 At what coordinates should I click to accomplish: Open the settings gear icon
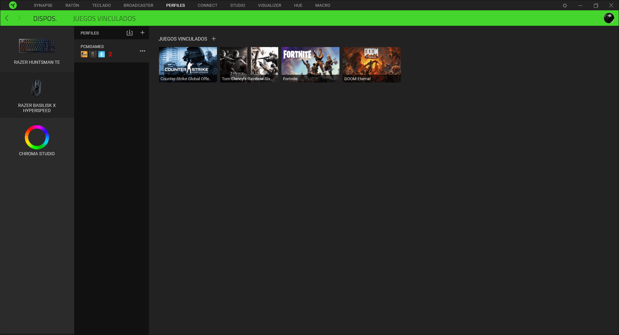point(565,5)
